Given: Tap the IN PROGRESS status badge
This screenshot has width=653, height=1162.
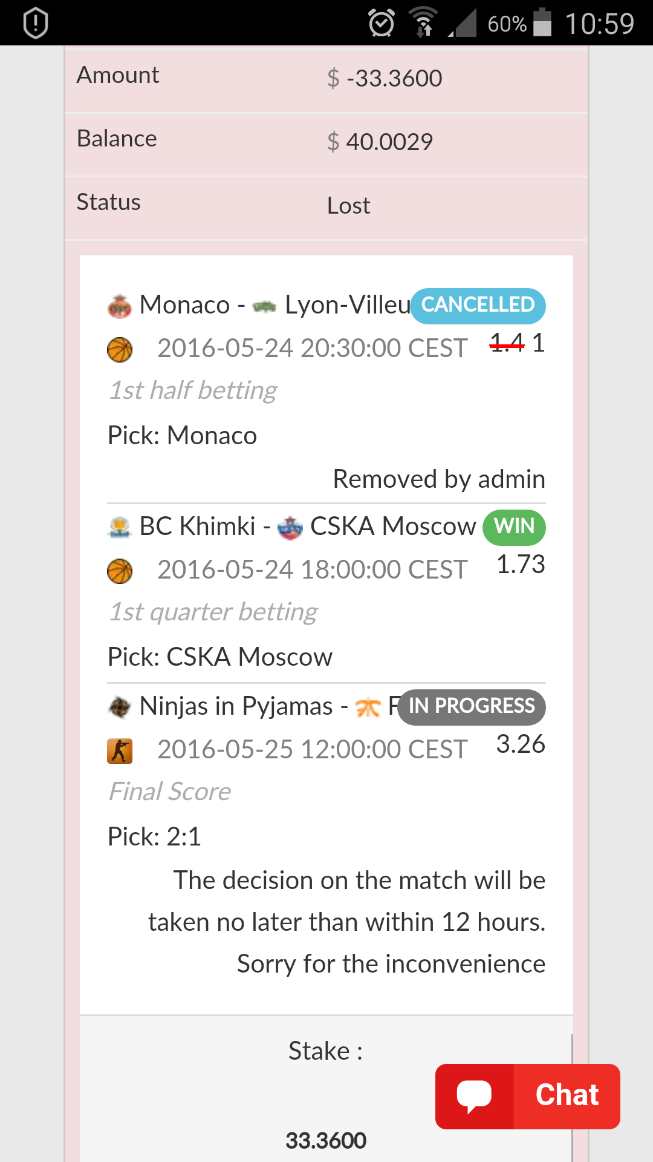Looking at the screenshot, I should point(472,706).
